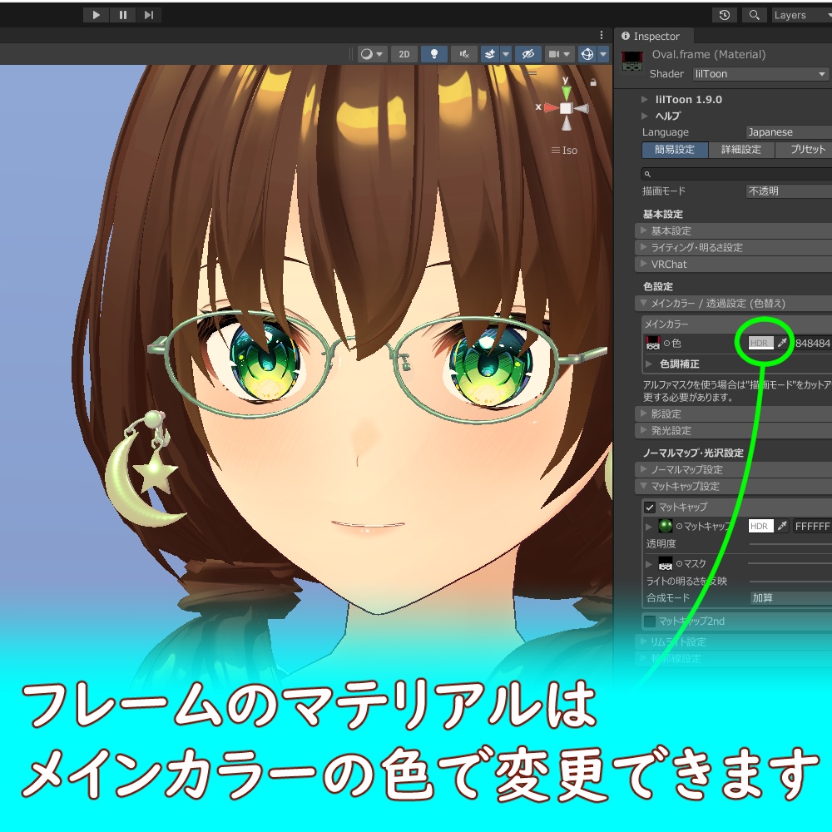
Task: Select the eyedropper next to the HDR button
Action: 780,342
